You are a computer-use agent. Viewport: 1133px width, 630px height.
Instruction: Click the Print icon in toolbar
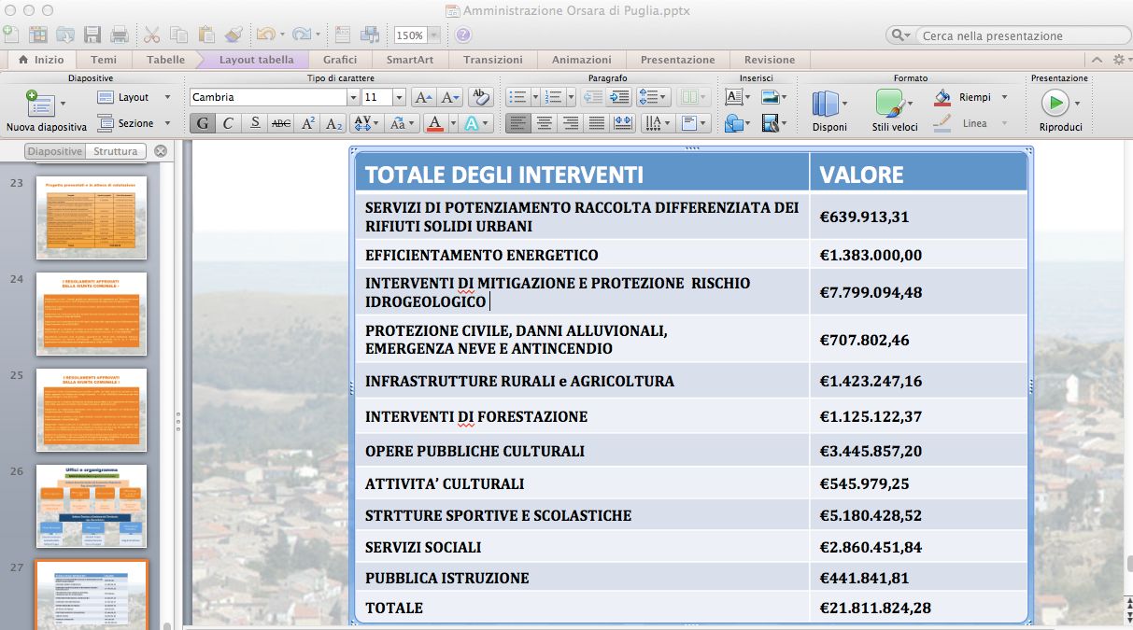(120, 35)
